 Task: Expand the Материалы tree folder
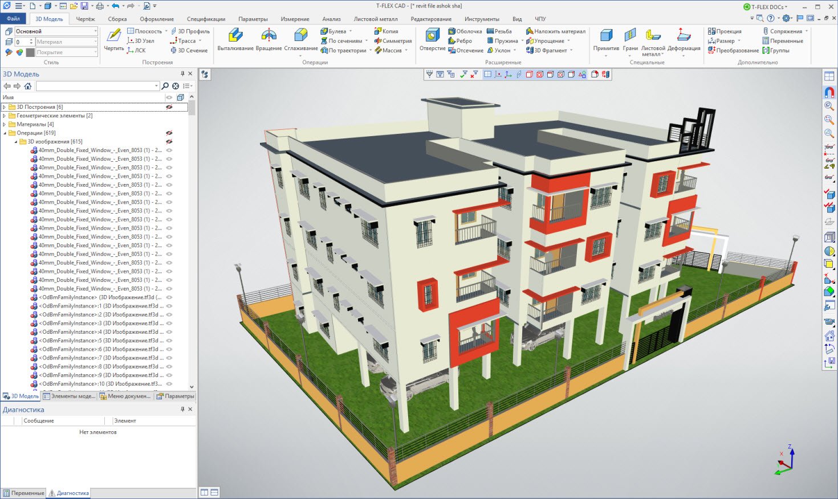tap(5, 124)
